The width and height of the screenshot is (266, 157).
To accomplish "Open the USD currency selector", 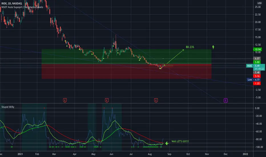I will pyautogui.click(x=259, y=3).
